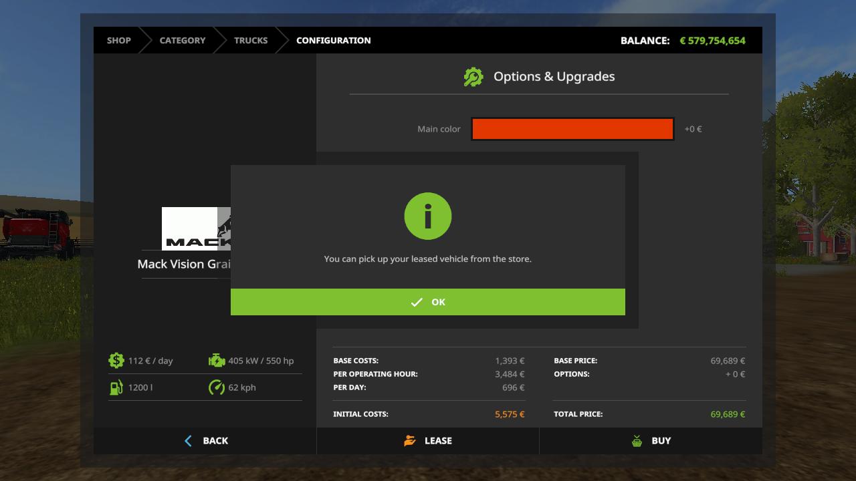Pick the red Main color swatch
Image resolution: width=856 pixels, height=481 pixels.
pyautogui.click(x=572, y=129)
